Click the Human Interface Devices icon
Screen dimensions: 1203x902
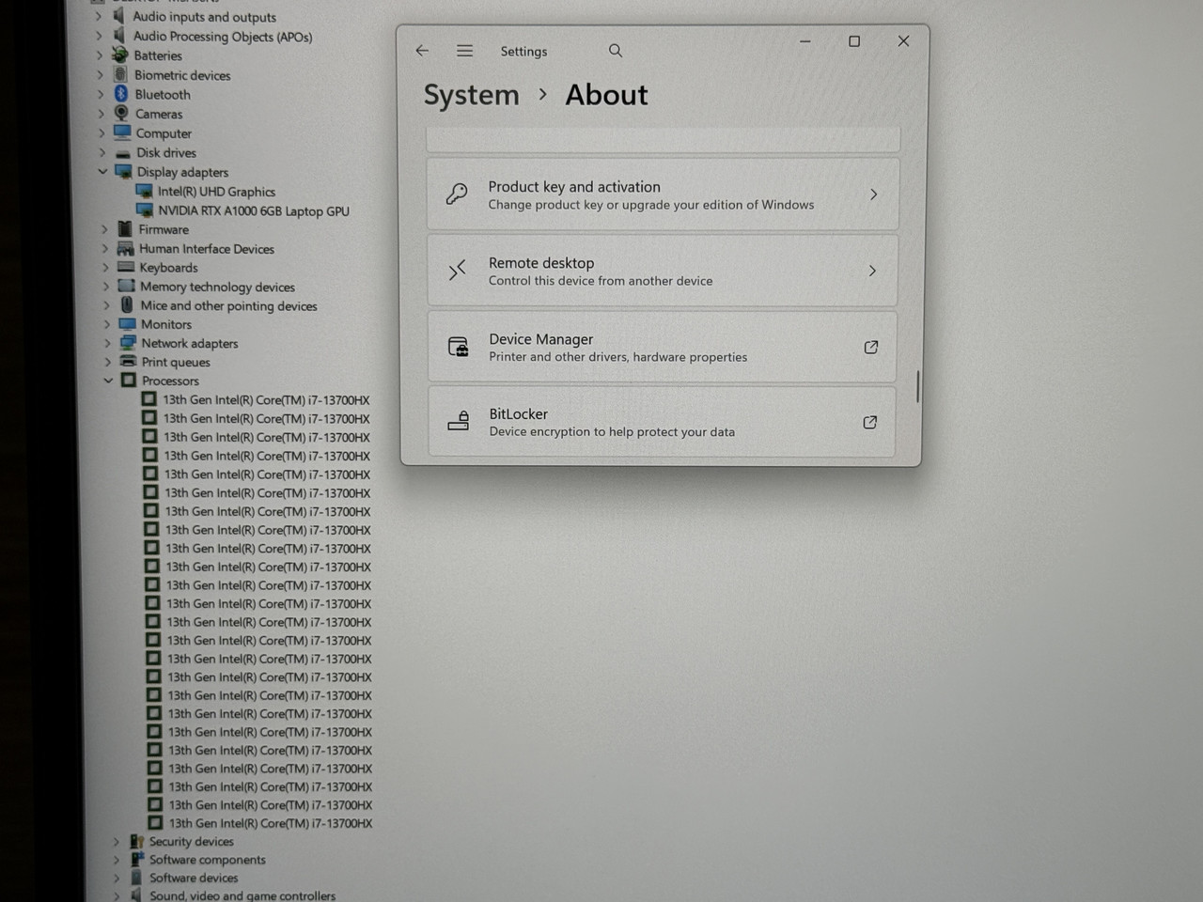click(x=126, y=249)
